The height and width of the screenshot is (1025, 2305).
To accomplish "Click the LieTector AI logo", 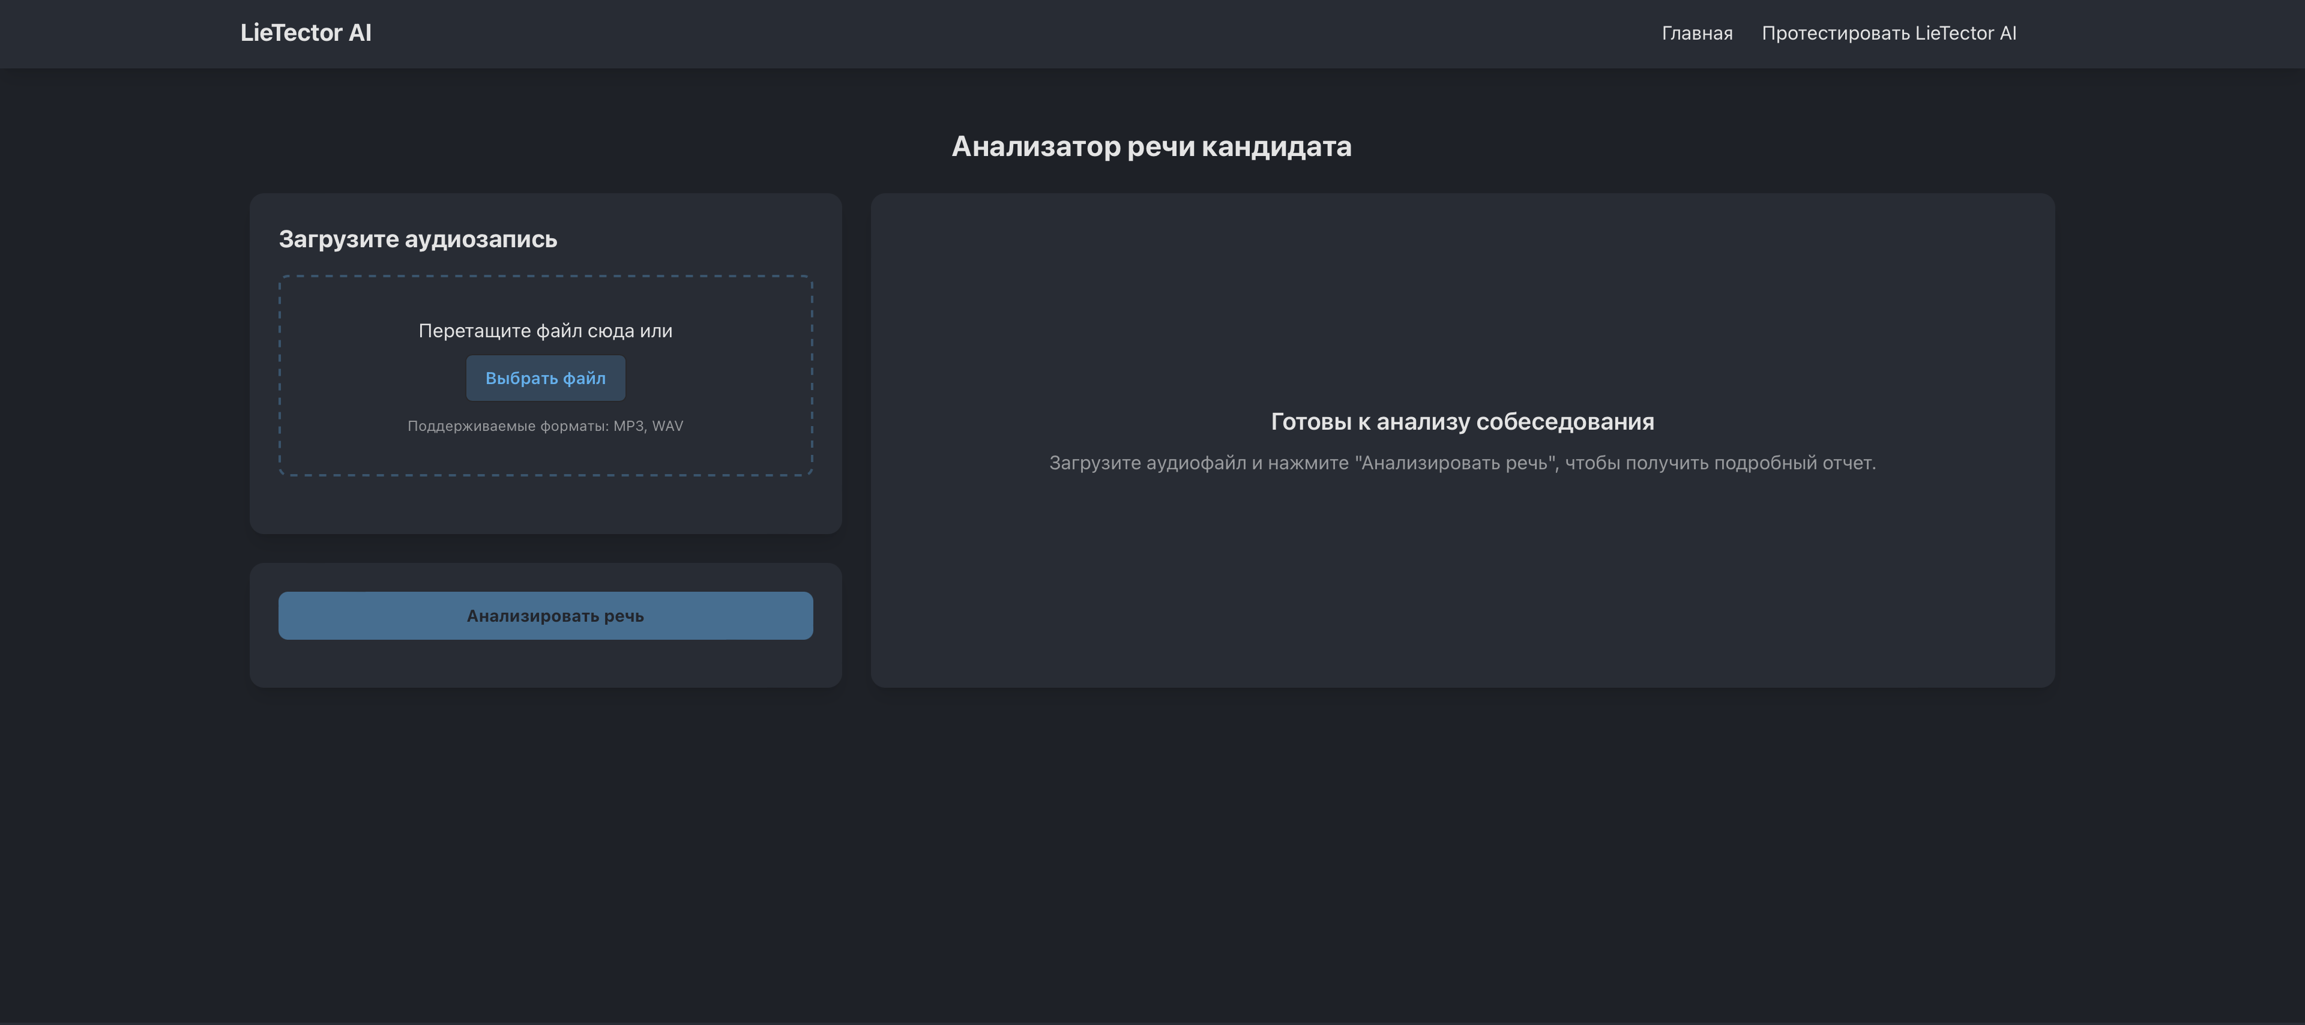I will pyautogui.click(x=305, y=33).
